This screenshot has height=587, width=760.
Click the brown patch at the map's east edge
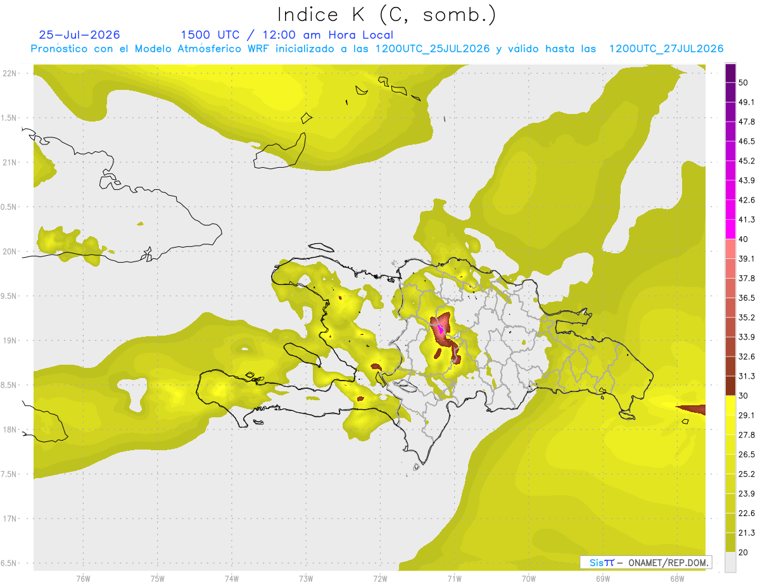691,409
